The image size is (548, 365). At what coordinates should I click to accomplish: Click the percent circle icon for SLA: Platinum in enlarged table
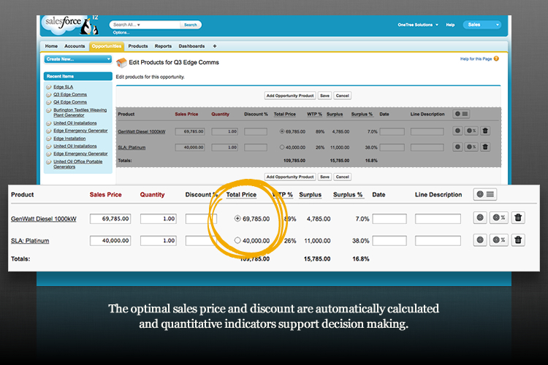coord(499,240)
